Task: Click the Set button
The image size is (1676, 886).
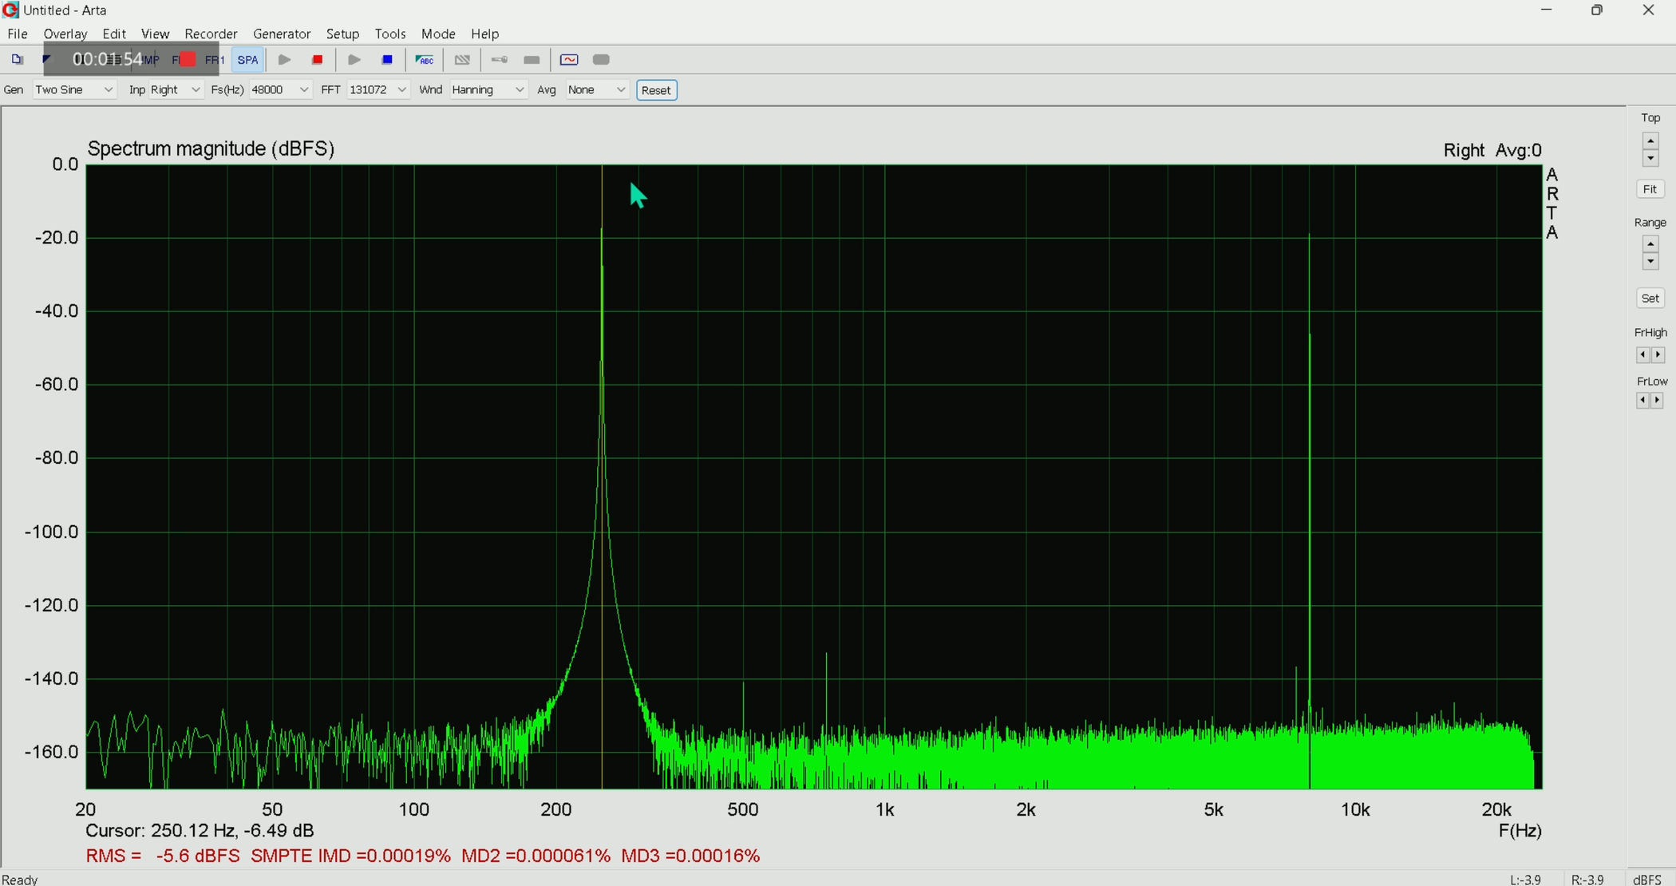Action: pyautogui.click(x=1650, y=299)
